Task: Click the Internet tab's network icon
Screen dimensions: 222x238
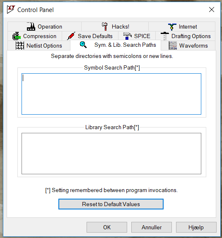Action: tap(172, 27)
